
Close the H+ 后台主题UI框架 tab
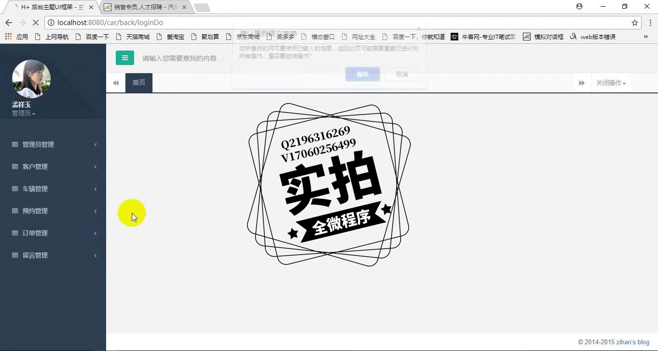(x=91, y=7)
